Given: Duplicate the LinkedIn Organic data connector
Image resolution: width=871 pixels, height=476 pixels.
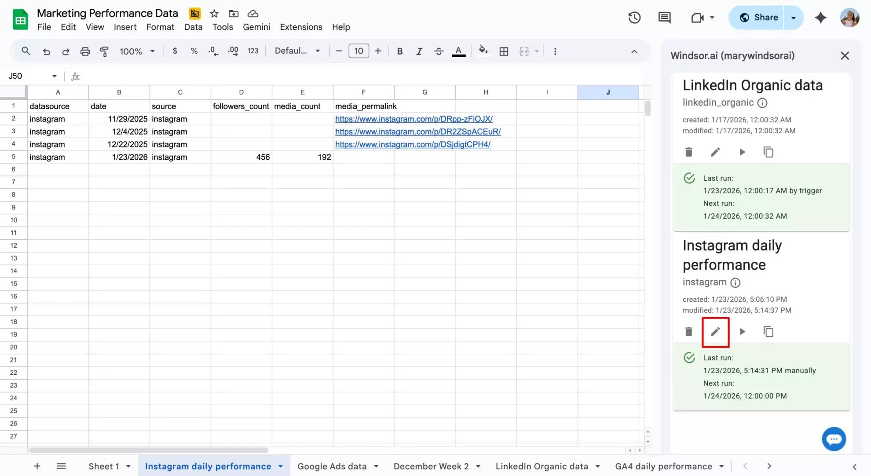Looking at the screenshot, I should tap(768, 152).
